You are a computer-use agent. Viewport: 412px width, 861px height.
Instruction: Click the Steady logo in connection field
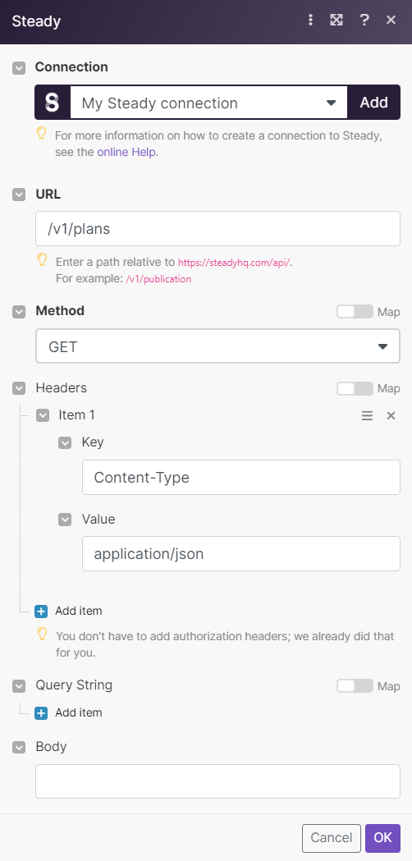click(x=53, y=103)
